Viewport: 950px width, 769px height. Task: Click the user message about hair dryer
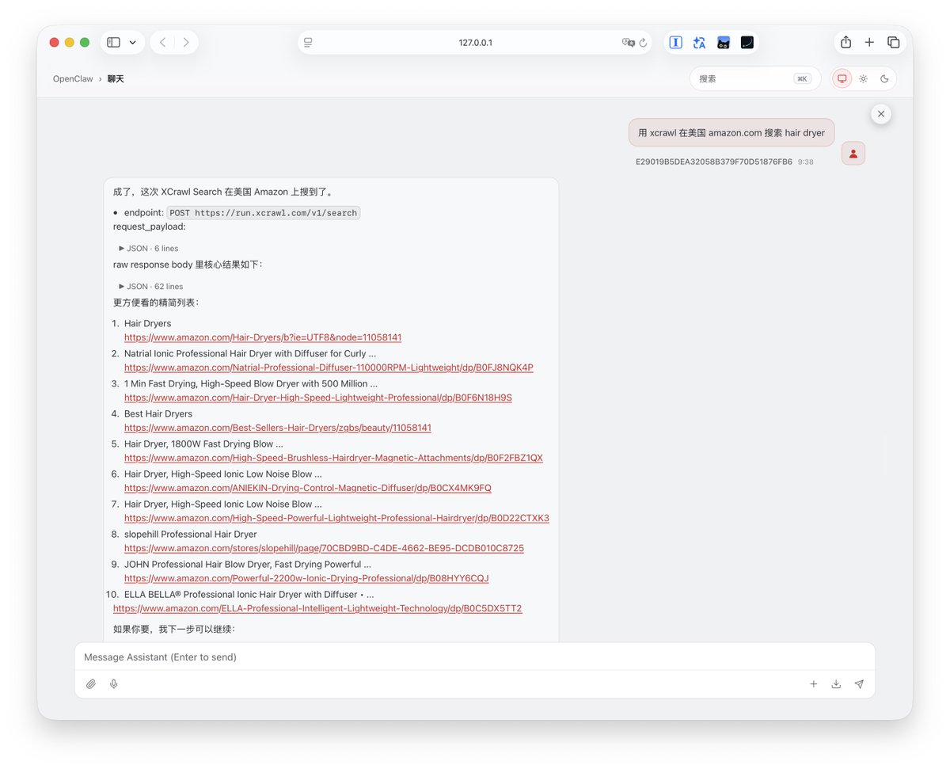(731, 133)
